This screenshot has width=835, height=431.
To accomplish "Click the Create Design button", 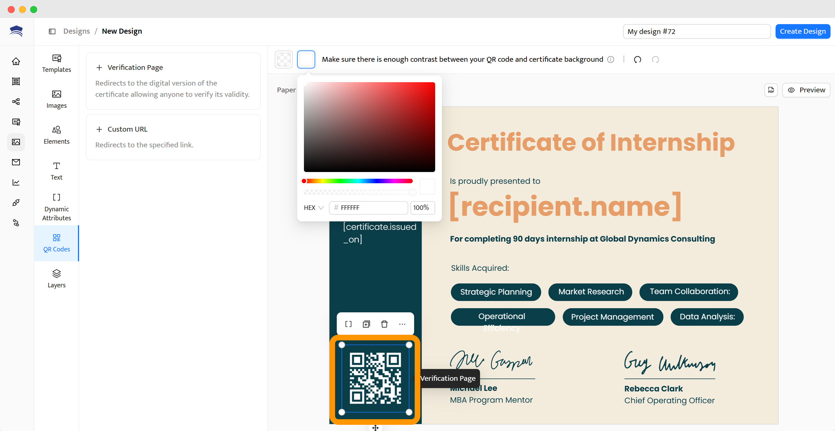I will (802, 31).
